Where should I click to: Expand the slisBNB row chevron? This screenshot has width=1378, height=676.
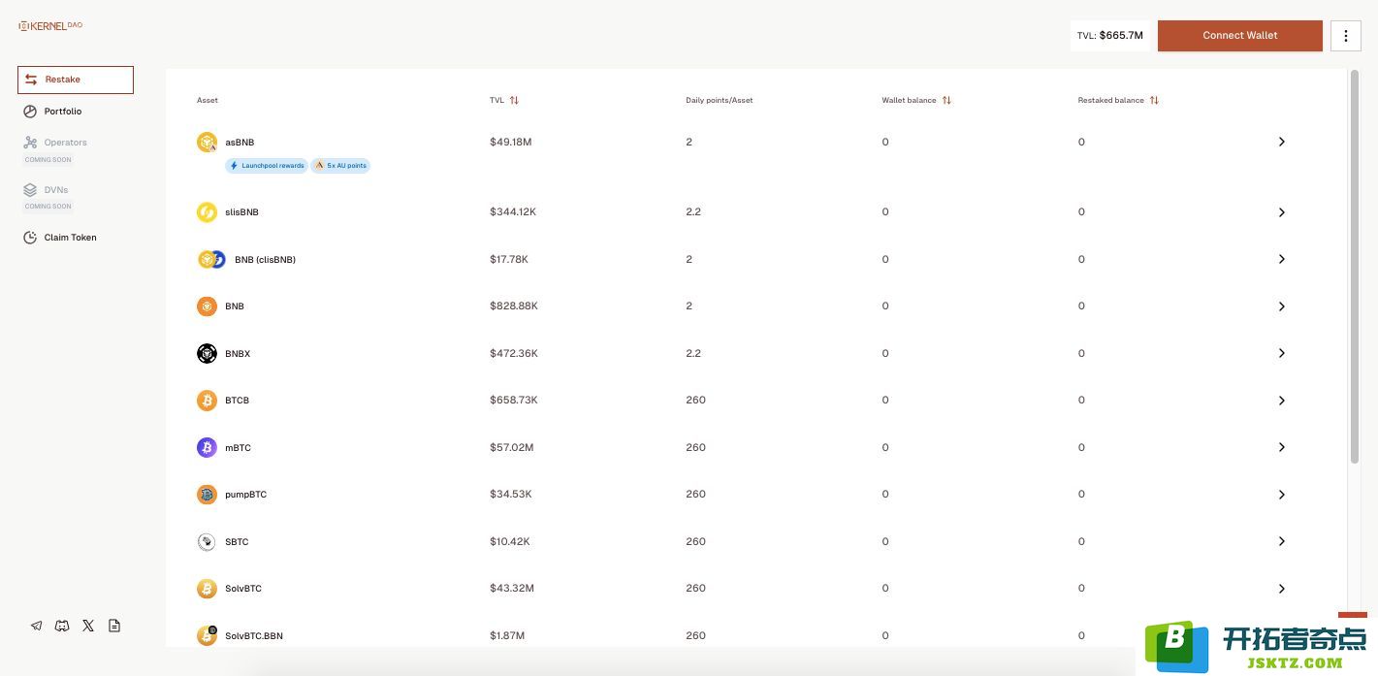tap(1281, 212)
